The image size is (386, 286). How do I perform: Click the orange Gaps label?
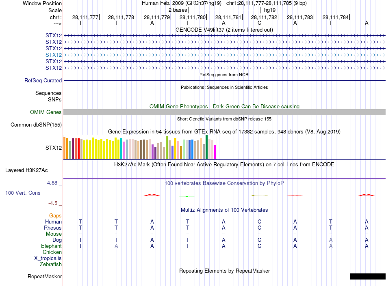[55, 216]
